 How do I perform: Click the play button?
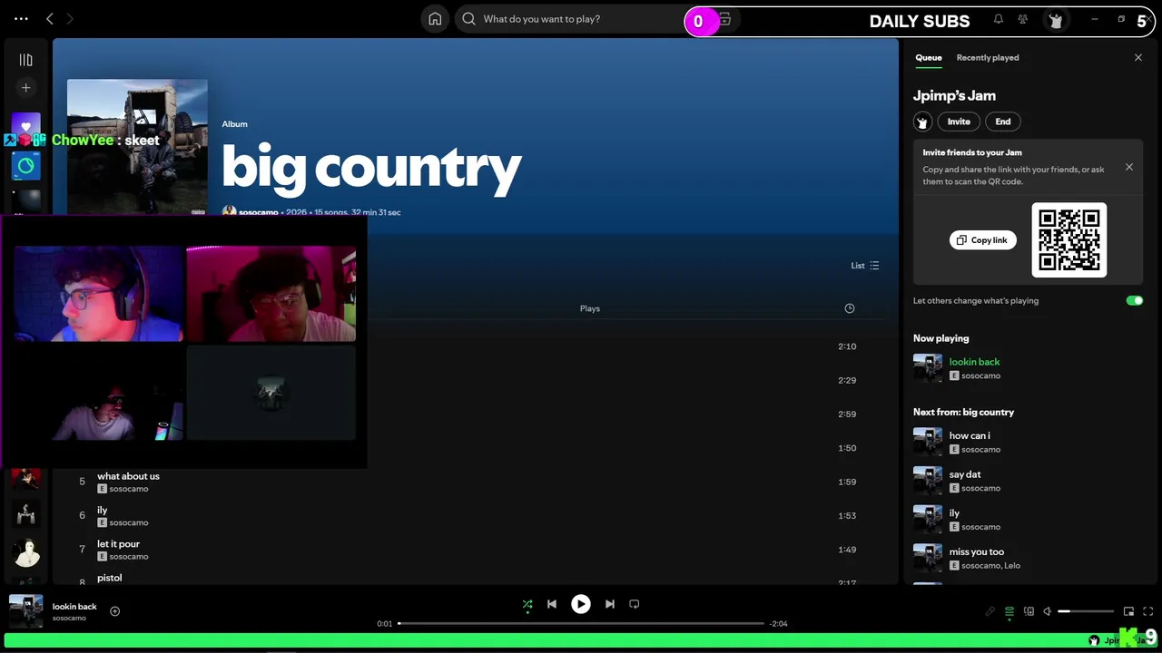580,604
